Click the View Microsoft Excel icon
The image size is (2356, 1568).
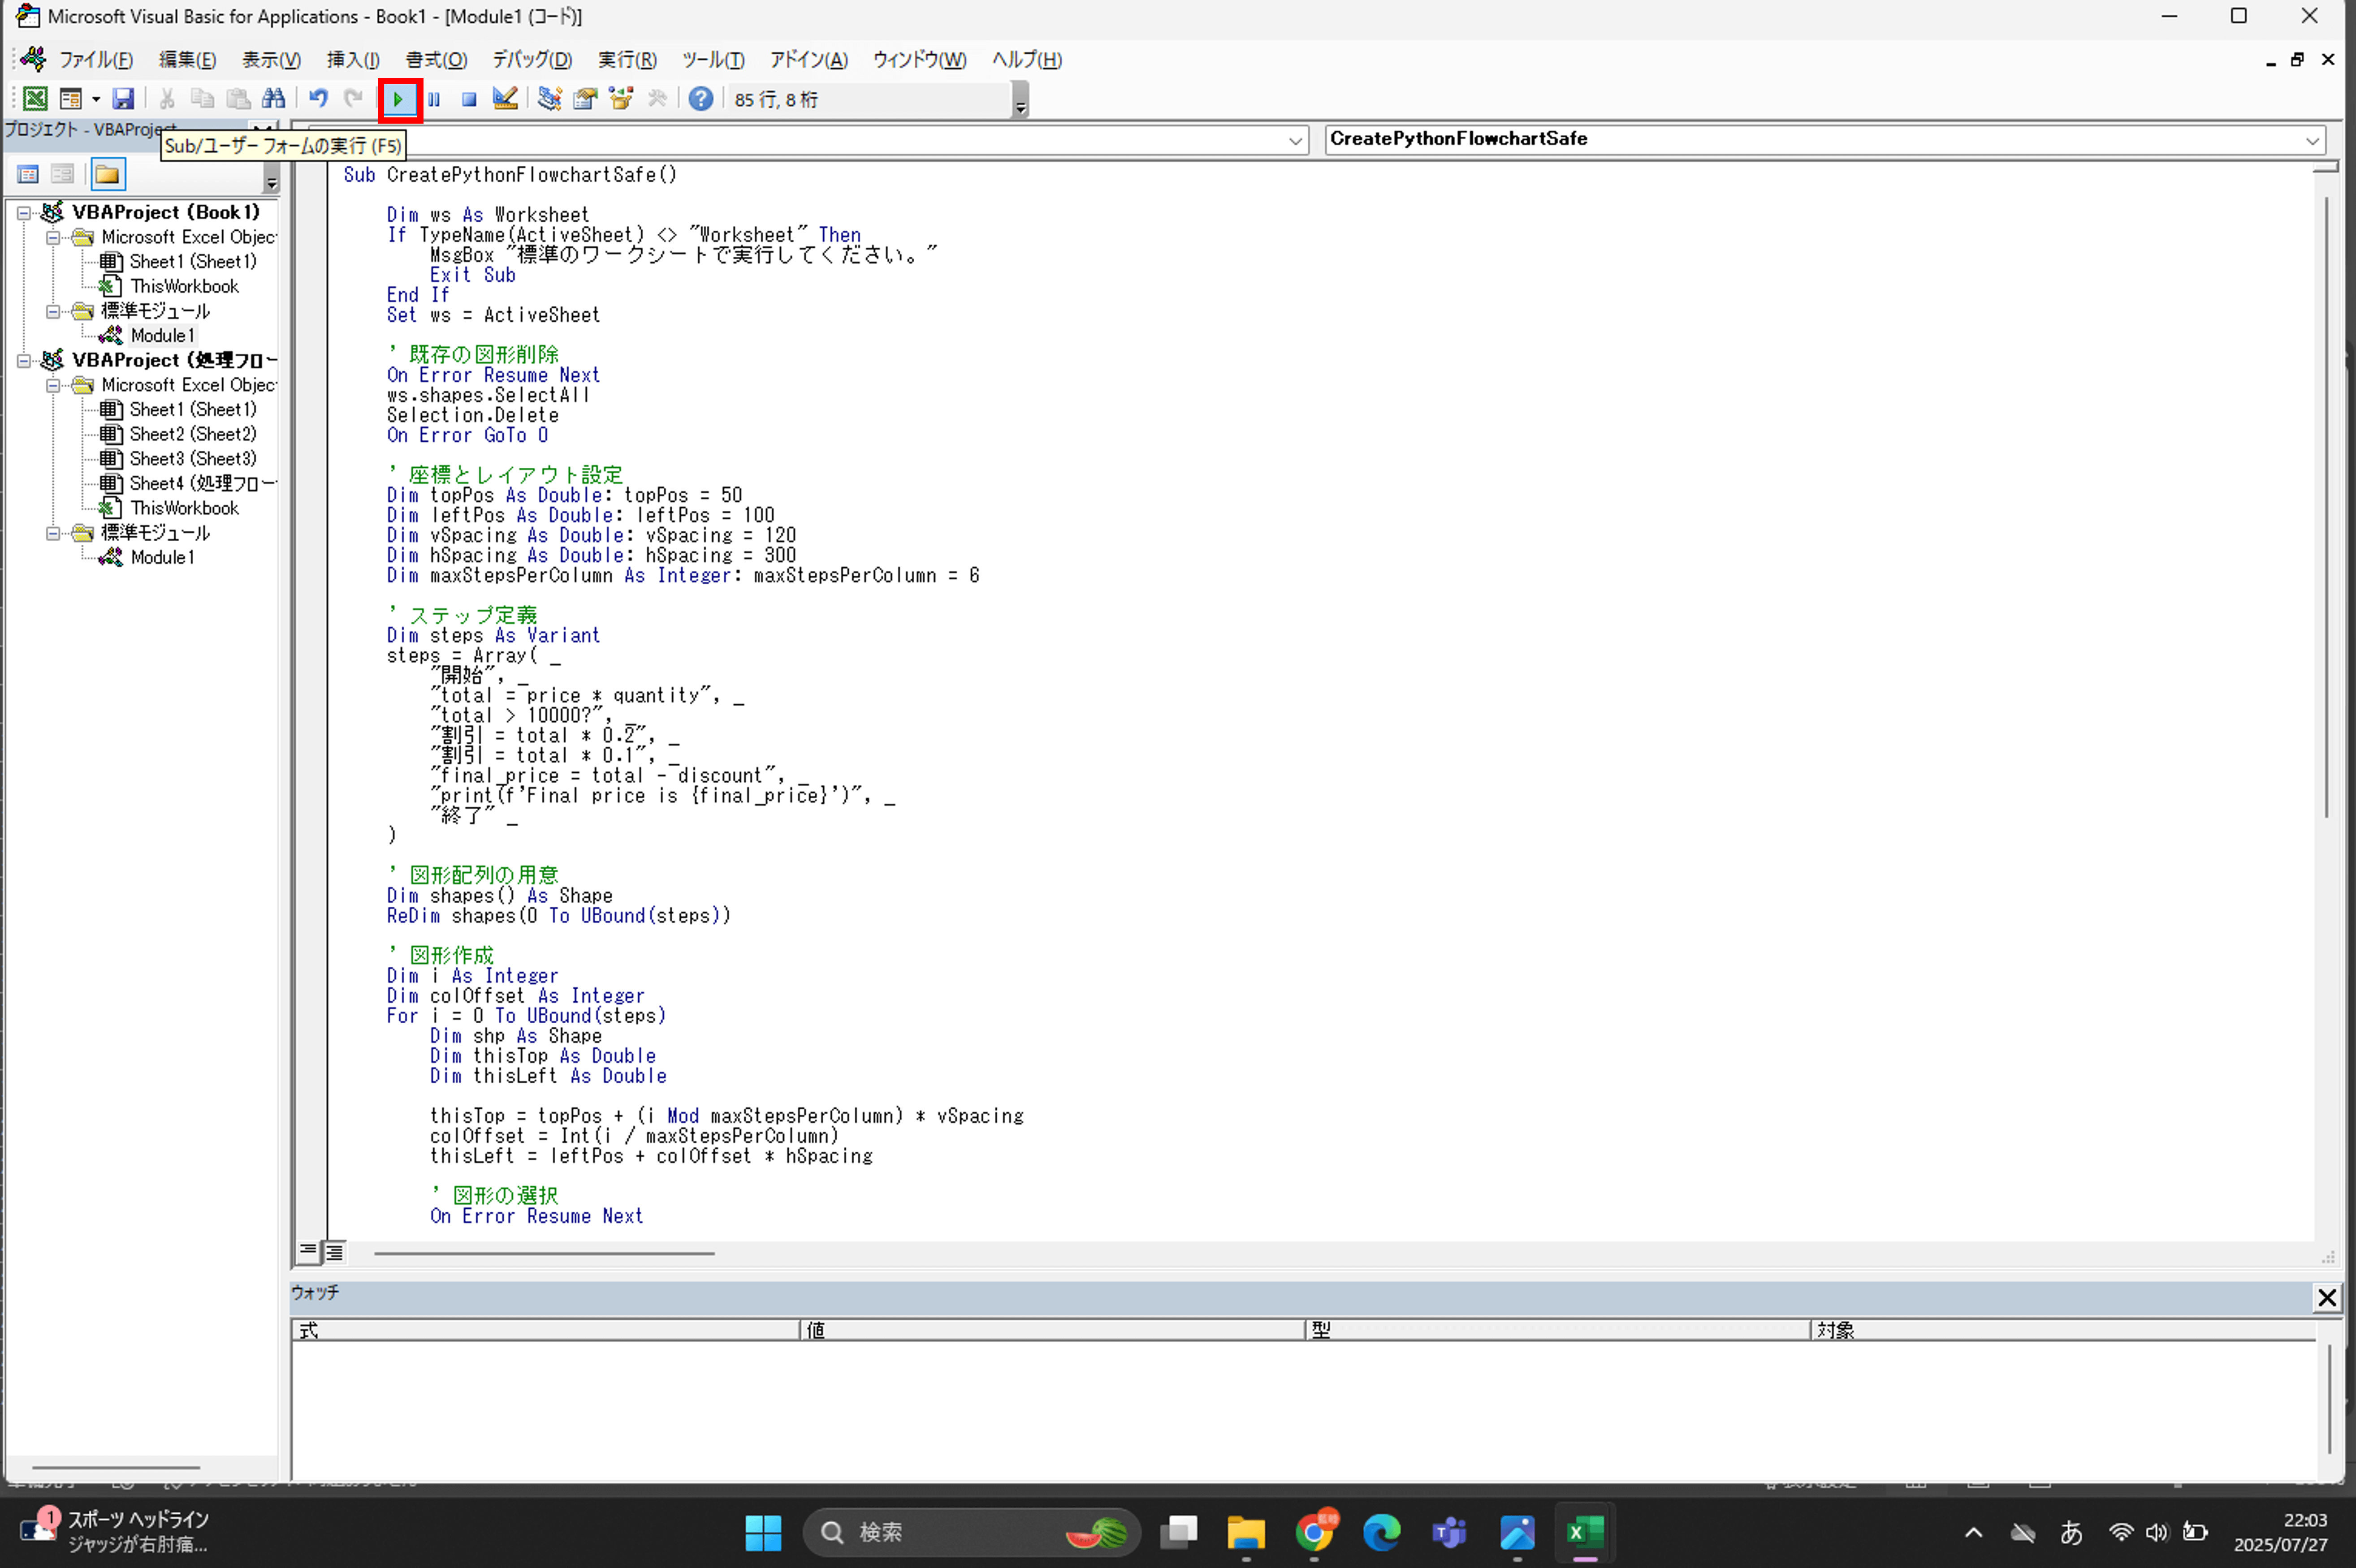35,99
